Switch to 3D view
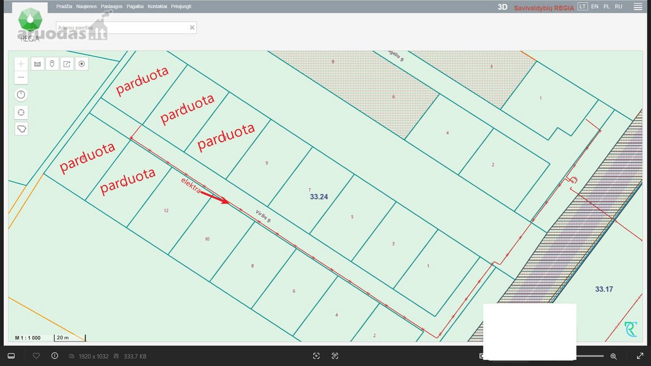 coord(502,7)
